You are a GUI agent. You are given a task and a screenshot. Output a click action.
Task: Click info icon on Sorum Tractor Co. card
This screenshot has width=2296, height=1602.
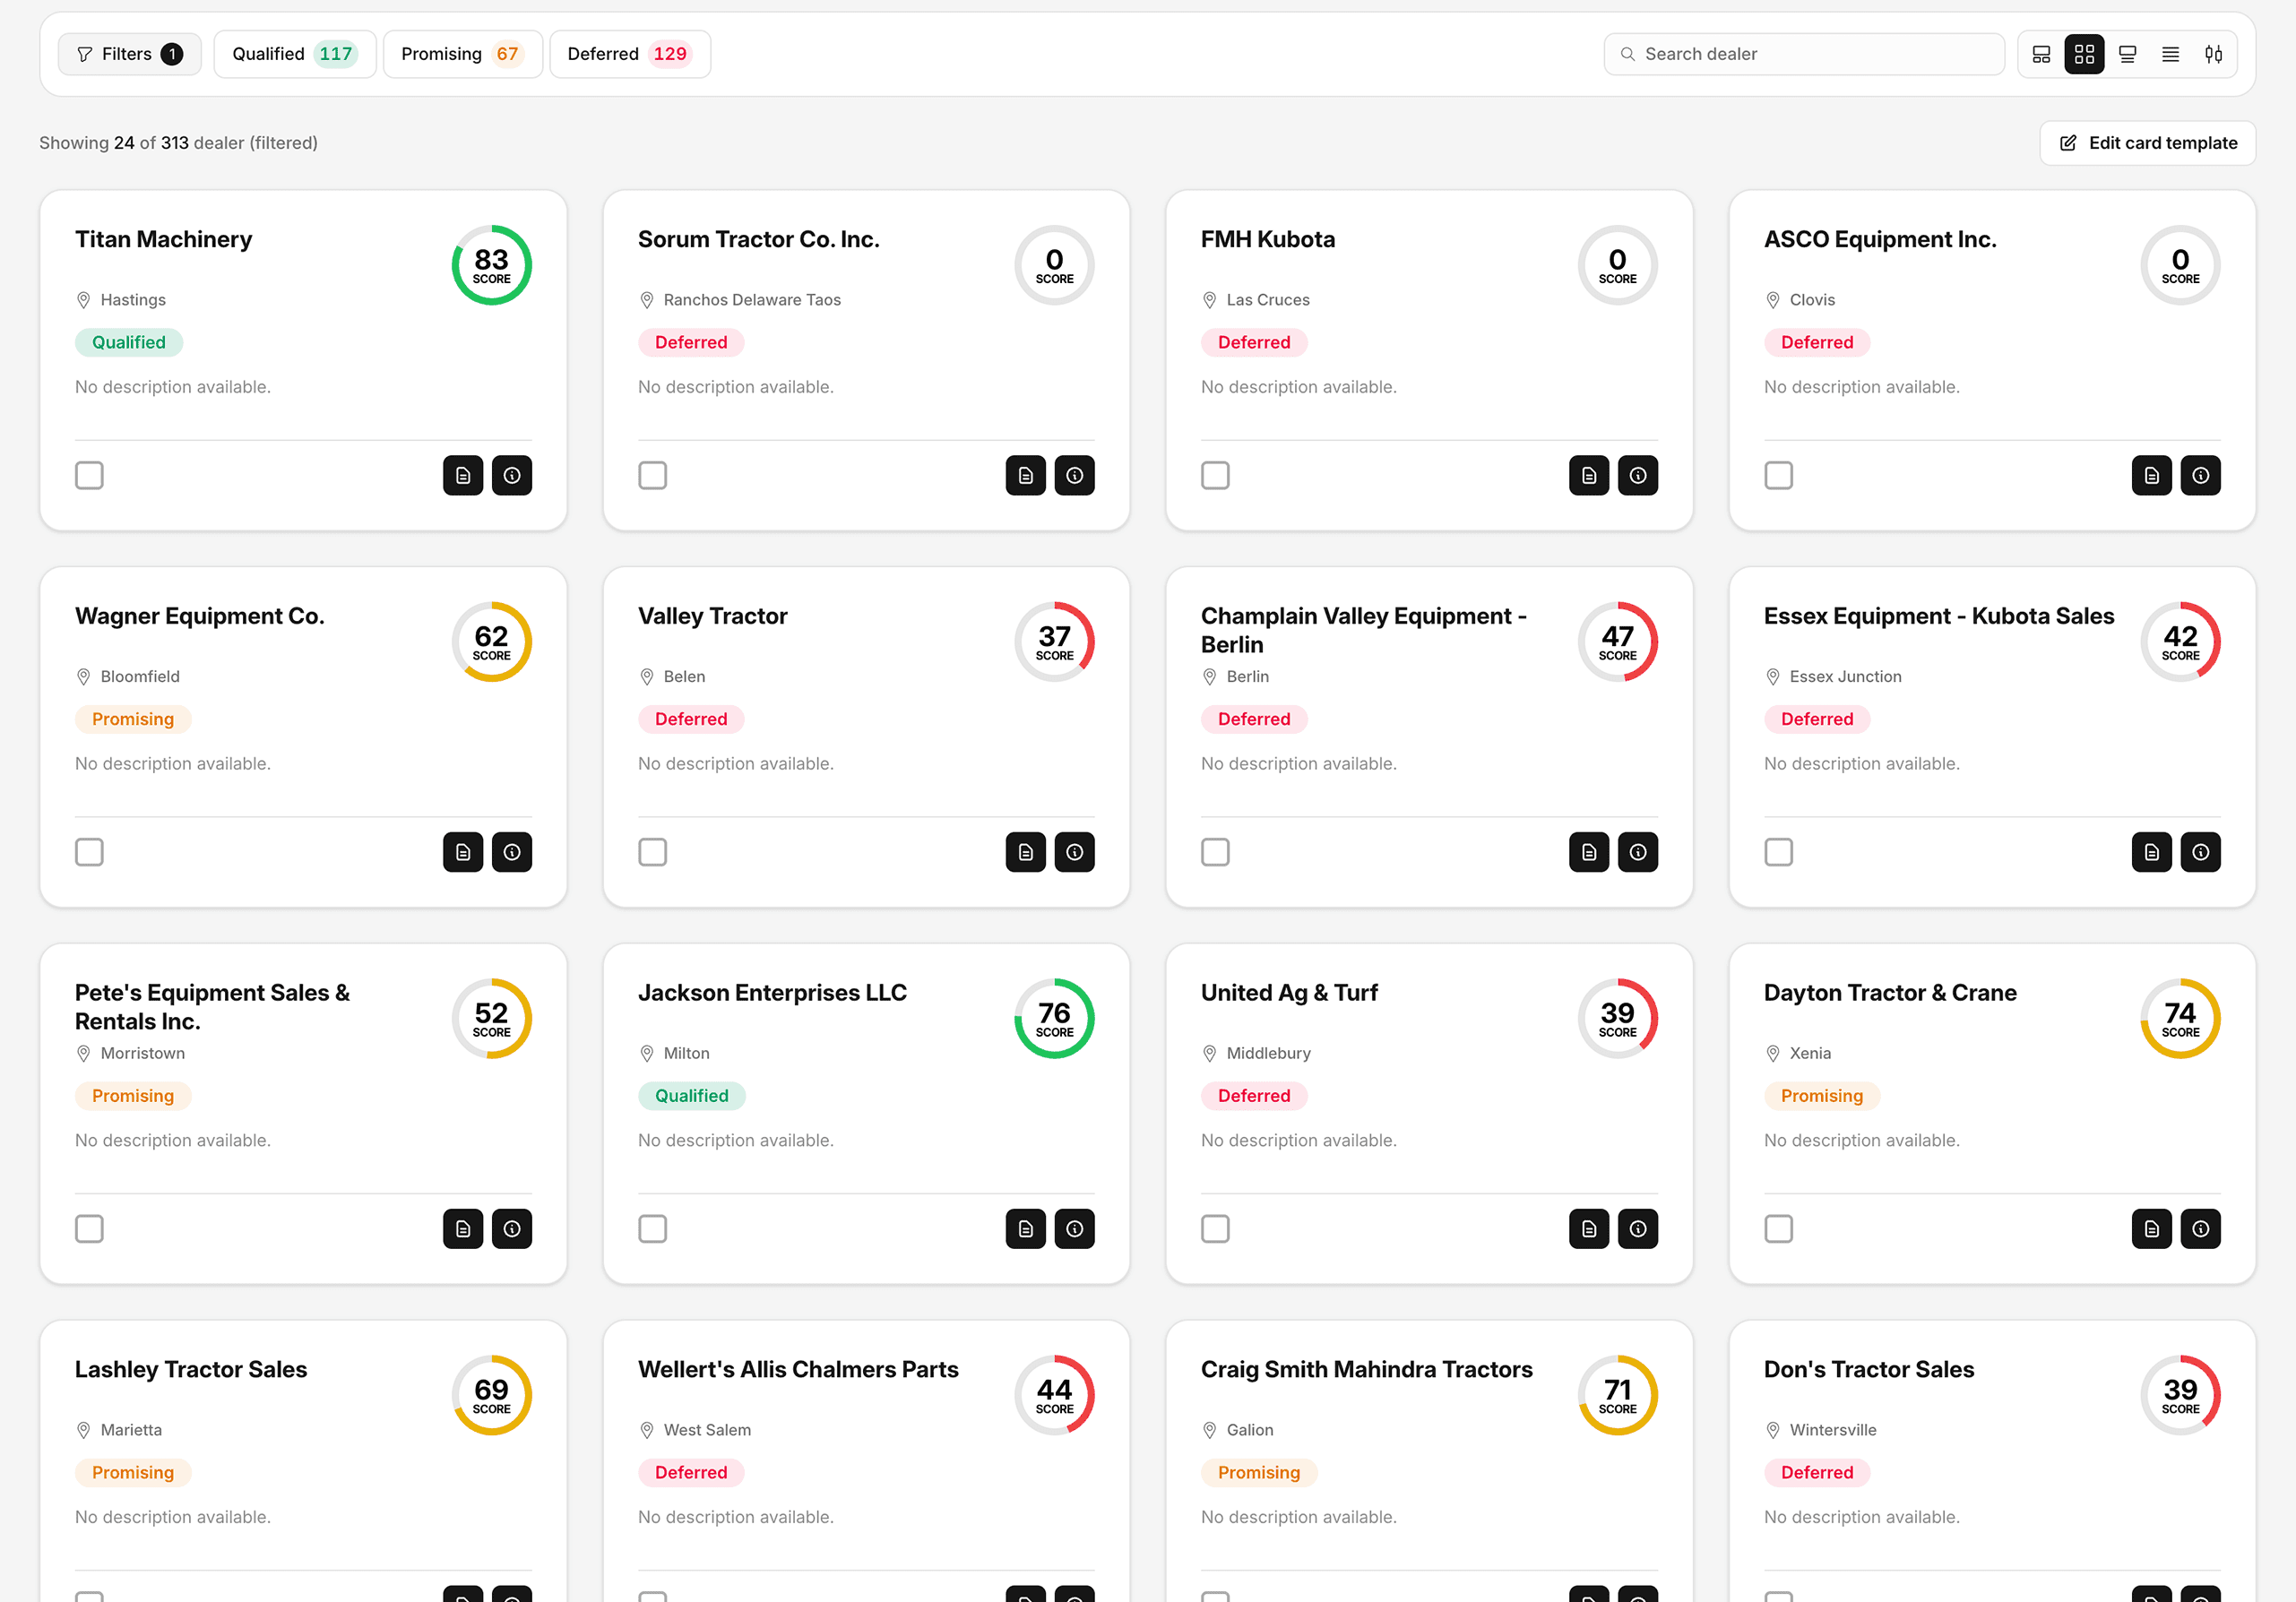pyautogui.click(x=1074, y=475)
